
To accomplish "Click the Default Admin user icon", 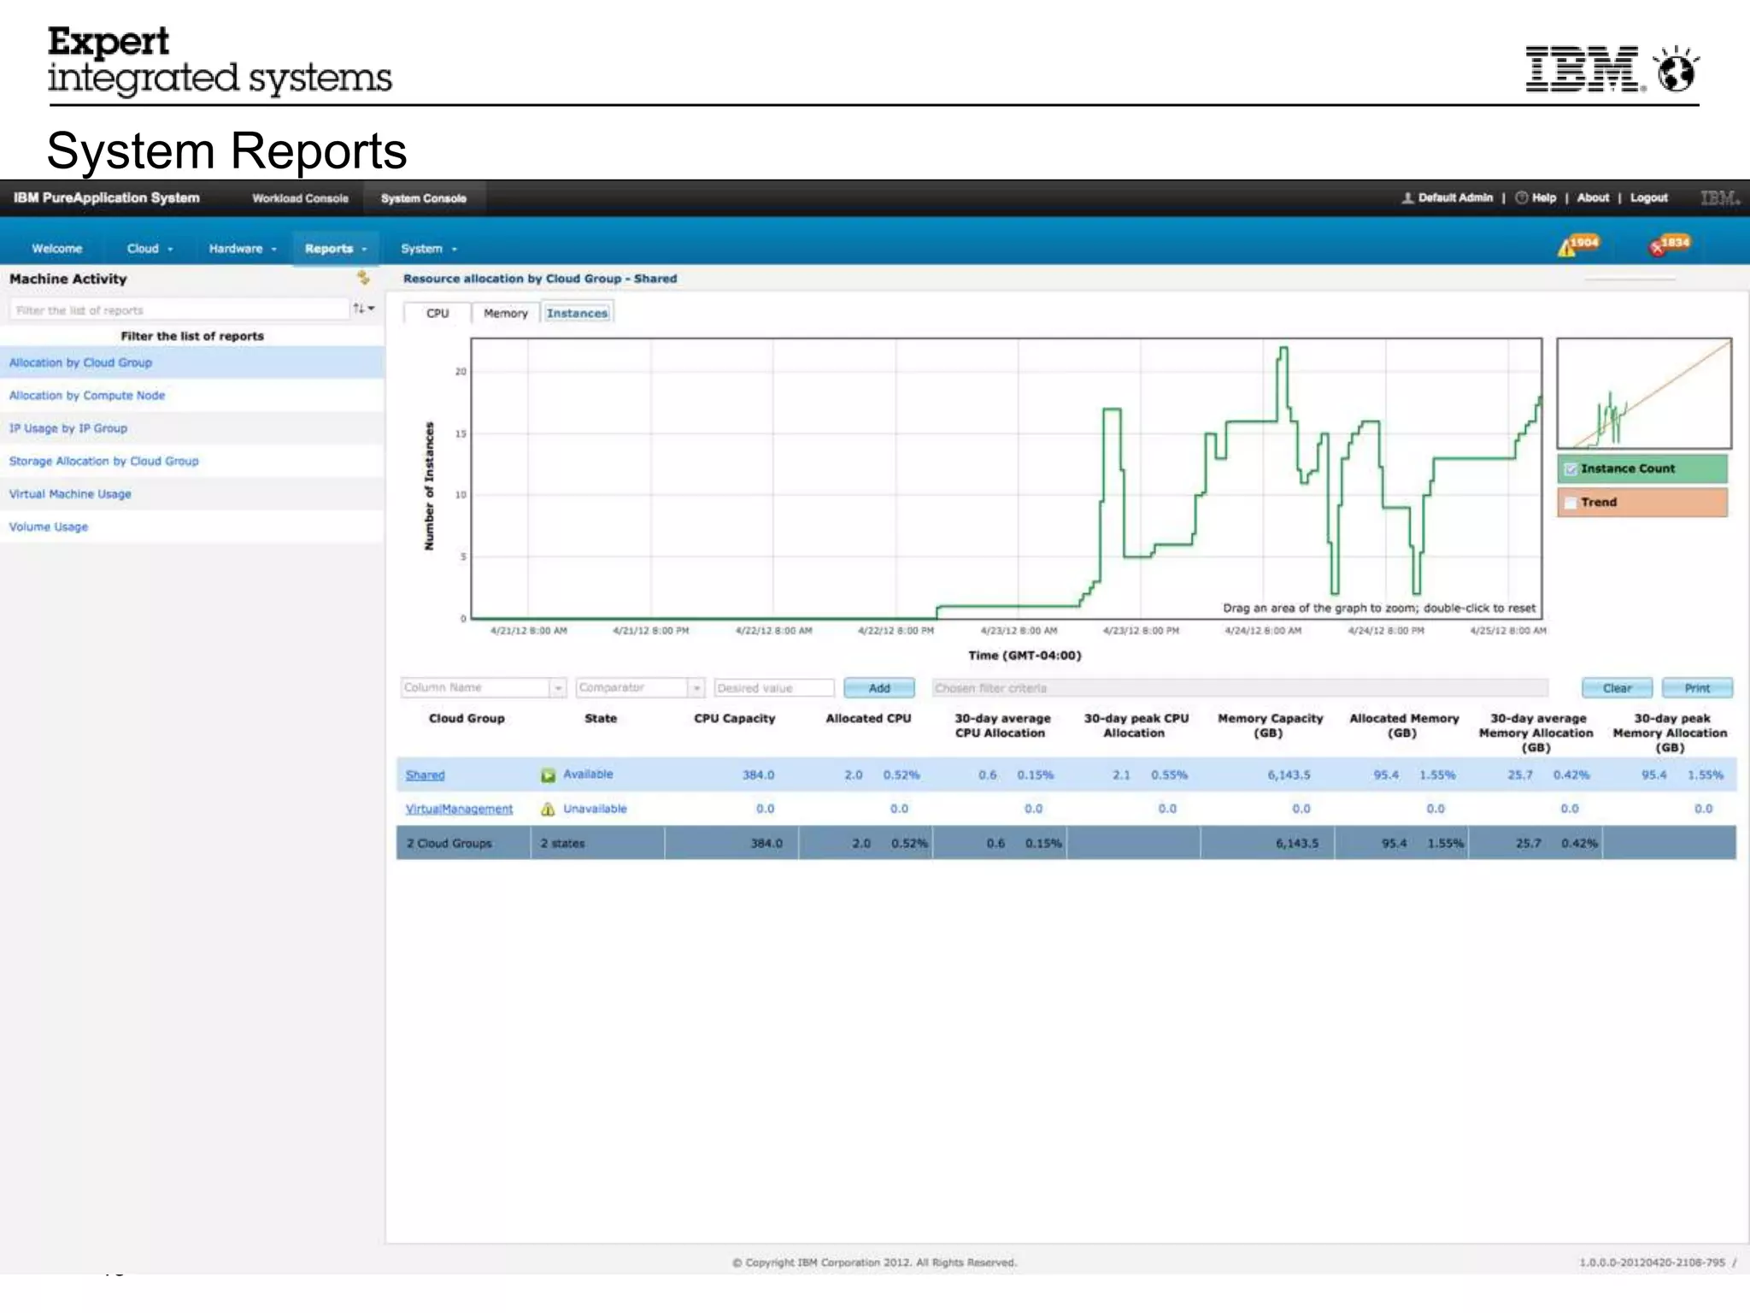I will point(1407,197).
